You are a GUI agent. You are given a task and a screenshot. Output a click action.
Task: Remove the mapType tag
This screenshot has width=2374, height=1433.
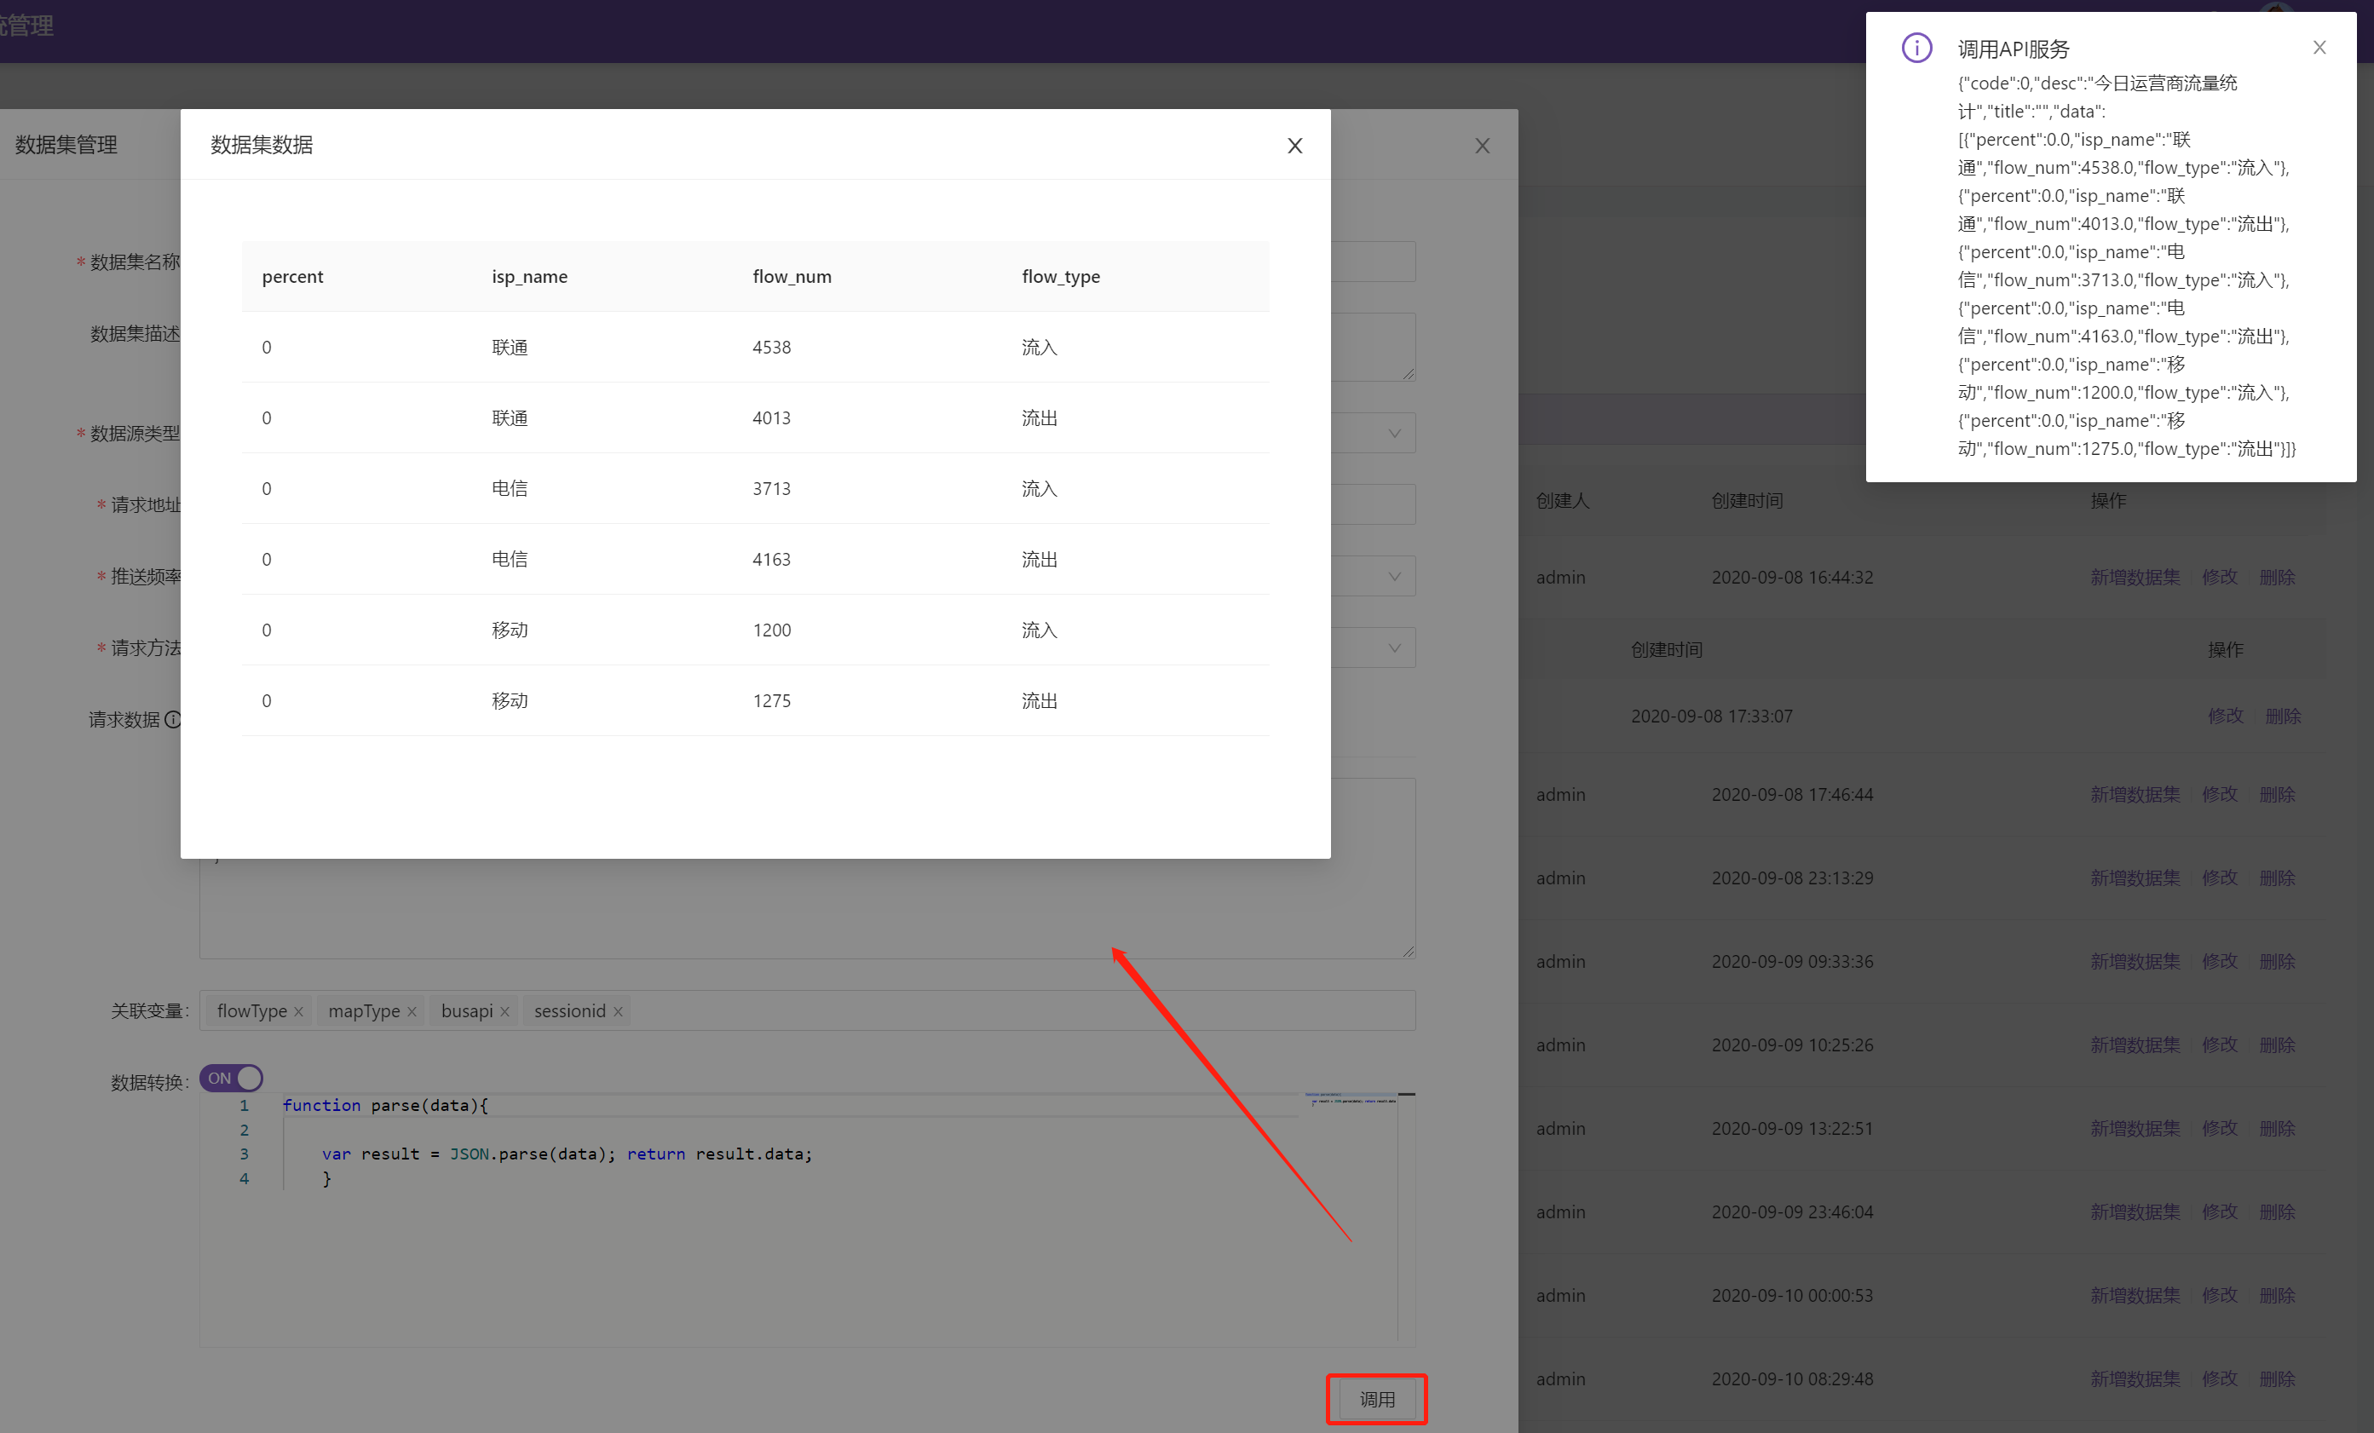(x=412, y=1011)
